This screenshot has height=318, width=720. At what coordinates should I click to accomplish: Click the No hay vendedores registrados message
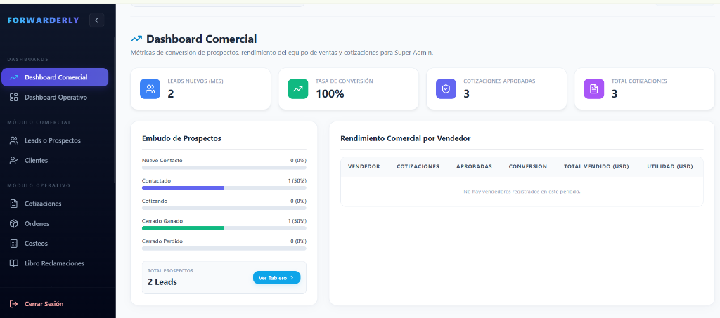pyautogui.click(x=522, y=192)
